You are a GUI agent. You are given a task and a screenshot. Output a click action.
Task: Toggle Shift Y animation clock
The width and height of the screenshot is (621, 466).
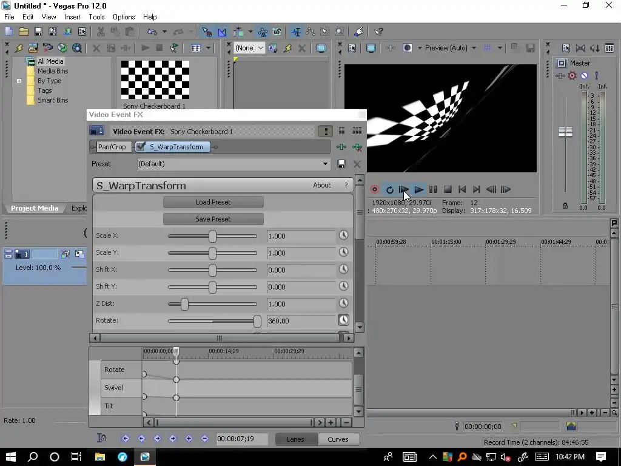[x=343, y=286]
